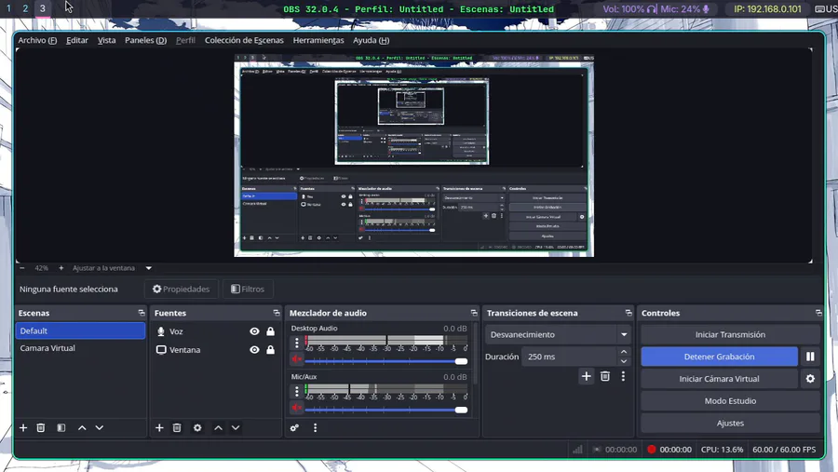Add a new source in Fuentes
The height and width of the screenshot is (472, 838).
pos(159,427)
